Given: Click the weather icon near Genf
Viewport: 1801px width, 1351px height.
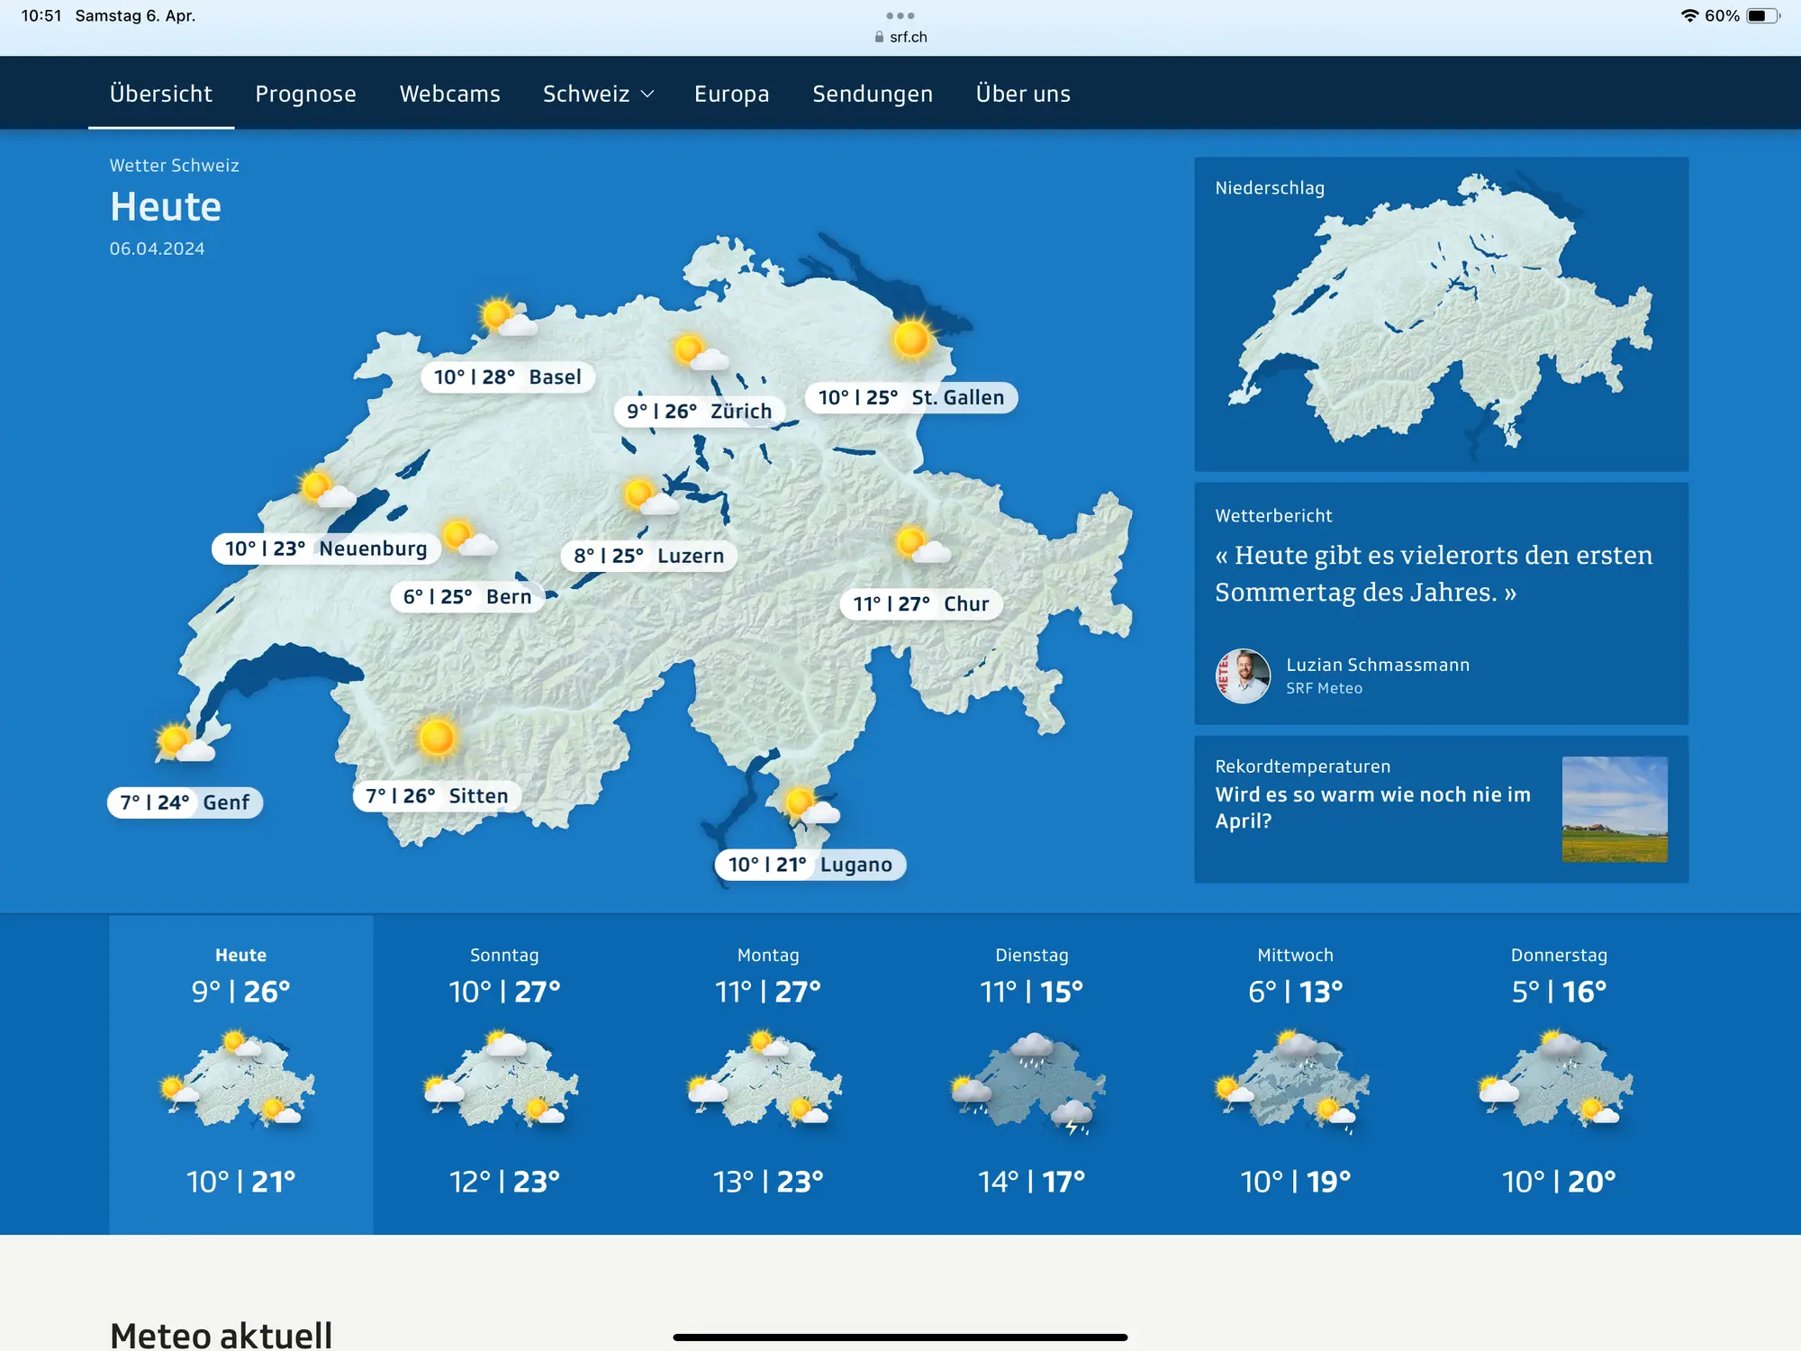Looking at the screenshot, I should pos(183,743).
